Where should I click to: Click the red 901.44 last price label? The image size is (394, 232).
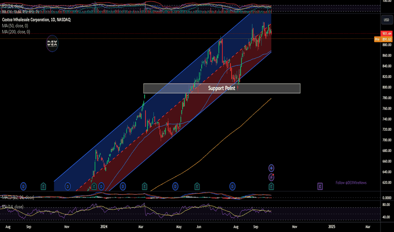387,33
